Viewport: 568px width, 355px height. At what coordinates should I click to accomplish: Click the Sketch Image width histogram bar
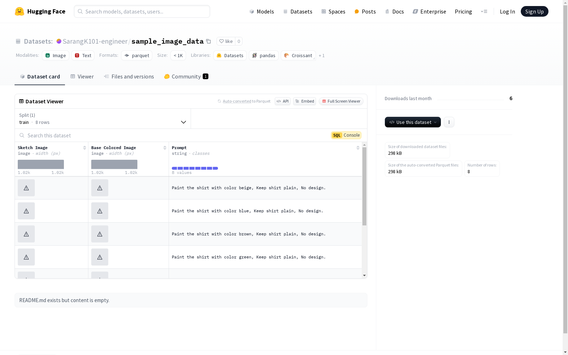point(41,164)
